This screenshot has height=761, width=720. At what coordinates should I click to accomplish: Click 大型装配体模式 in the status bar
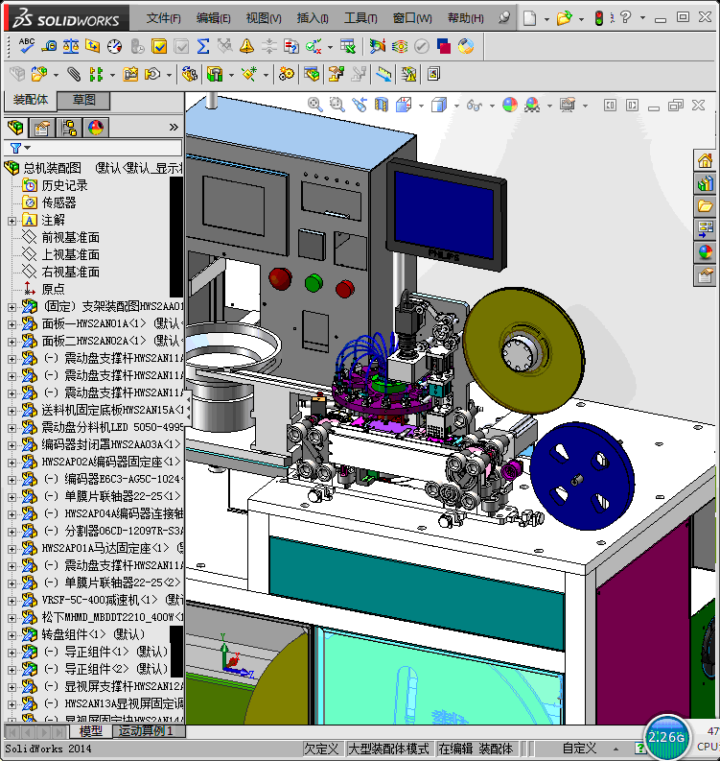pyautogui.click(x=389, y=749)
